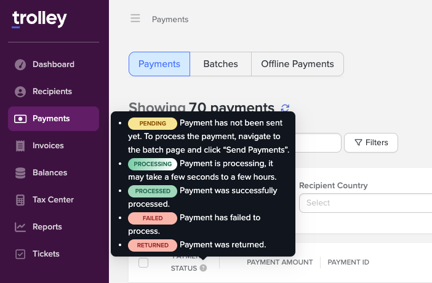Click the Tax Center calculator icon
The height and width of the screenshot is (283, 432).
(x=20, y=200)
